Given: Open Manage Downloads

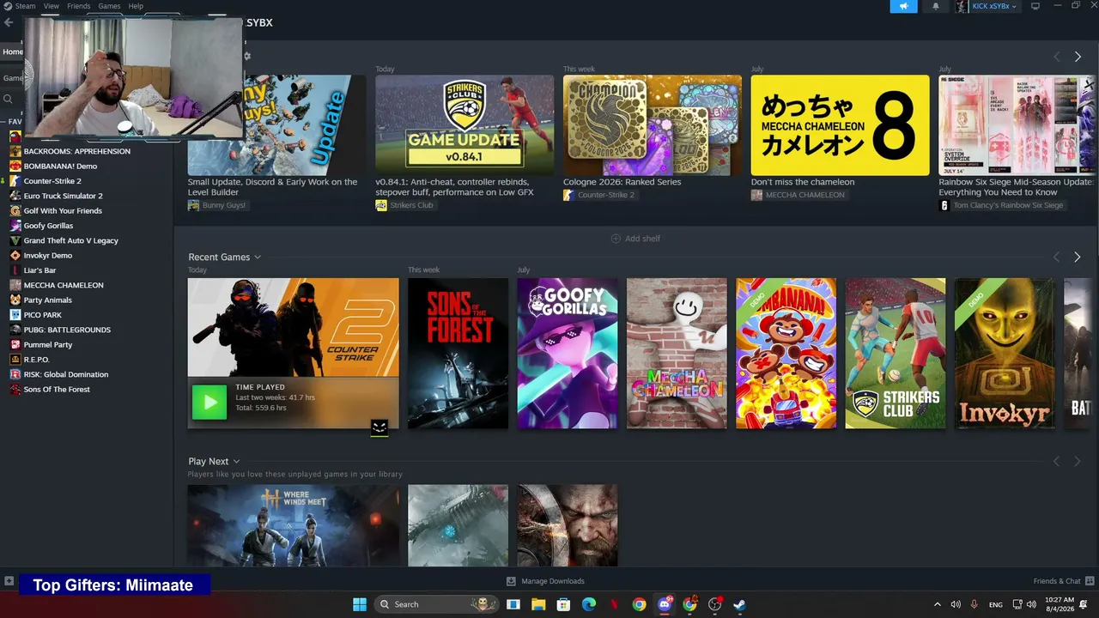Looking at the screenshot, I should [x=546, y=581].
